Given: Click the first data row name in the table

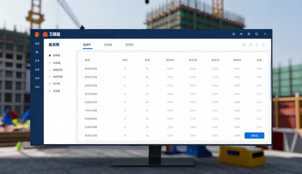Looking at the screenshot, I should (x=91, y=69).
